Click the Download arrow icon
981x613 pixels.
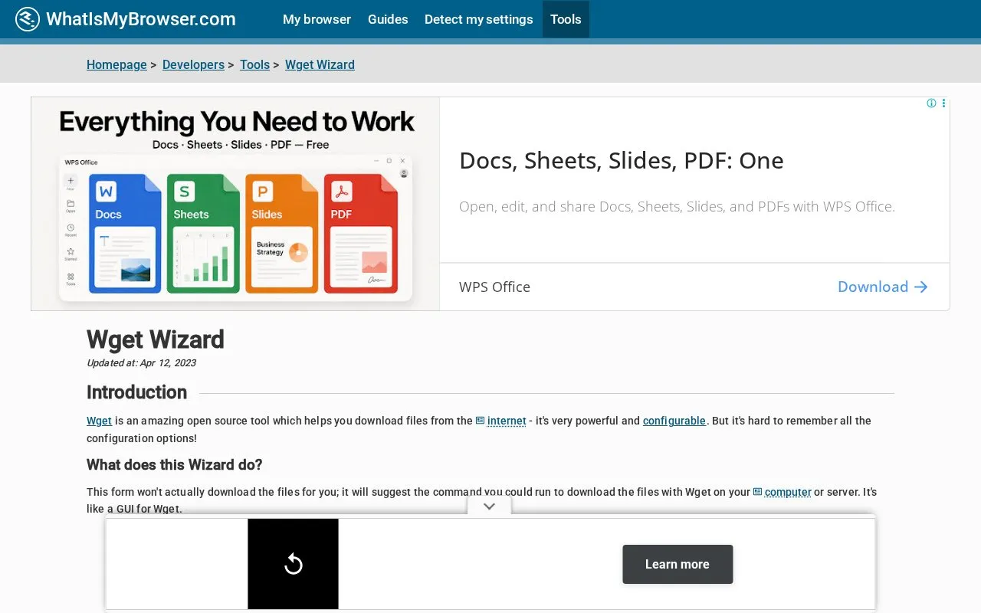[x=921, y=287]
